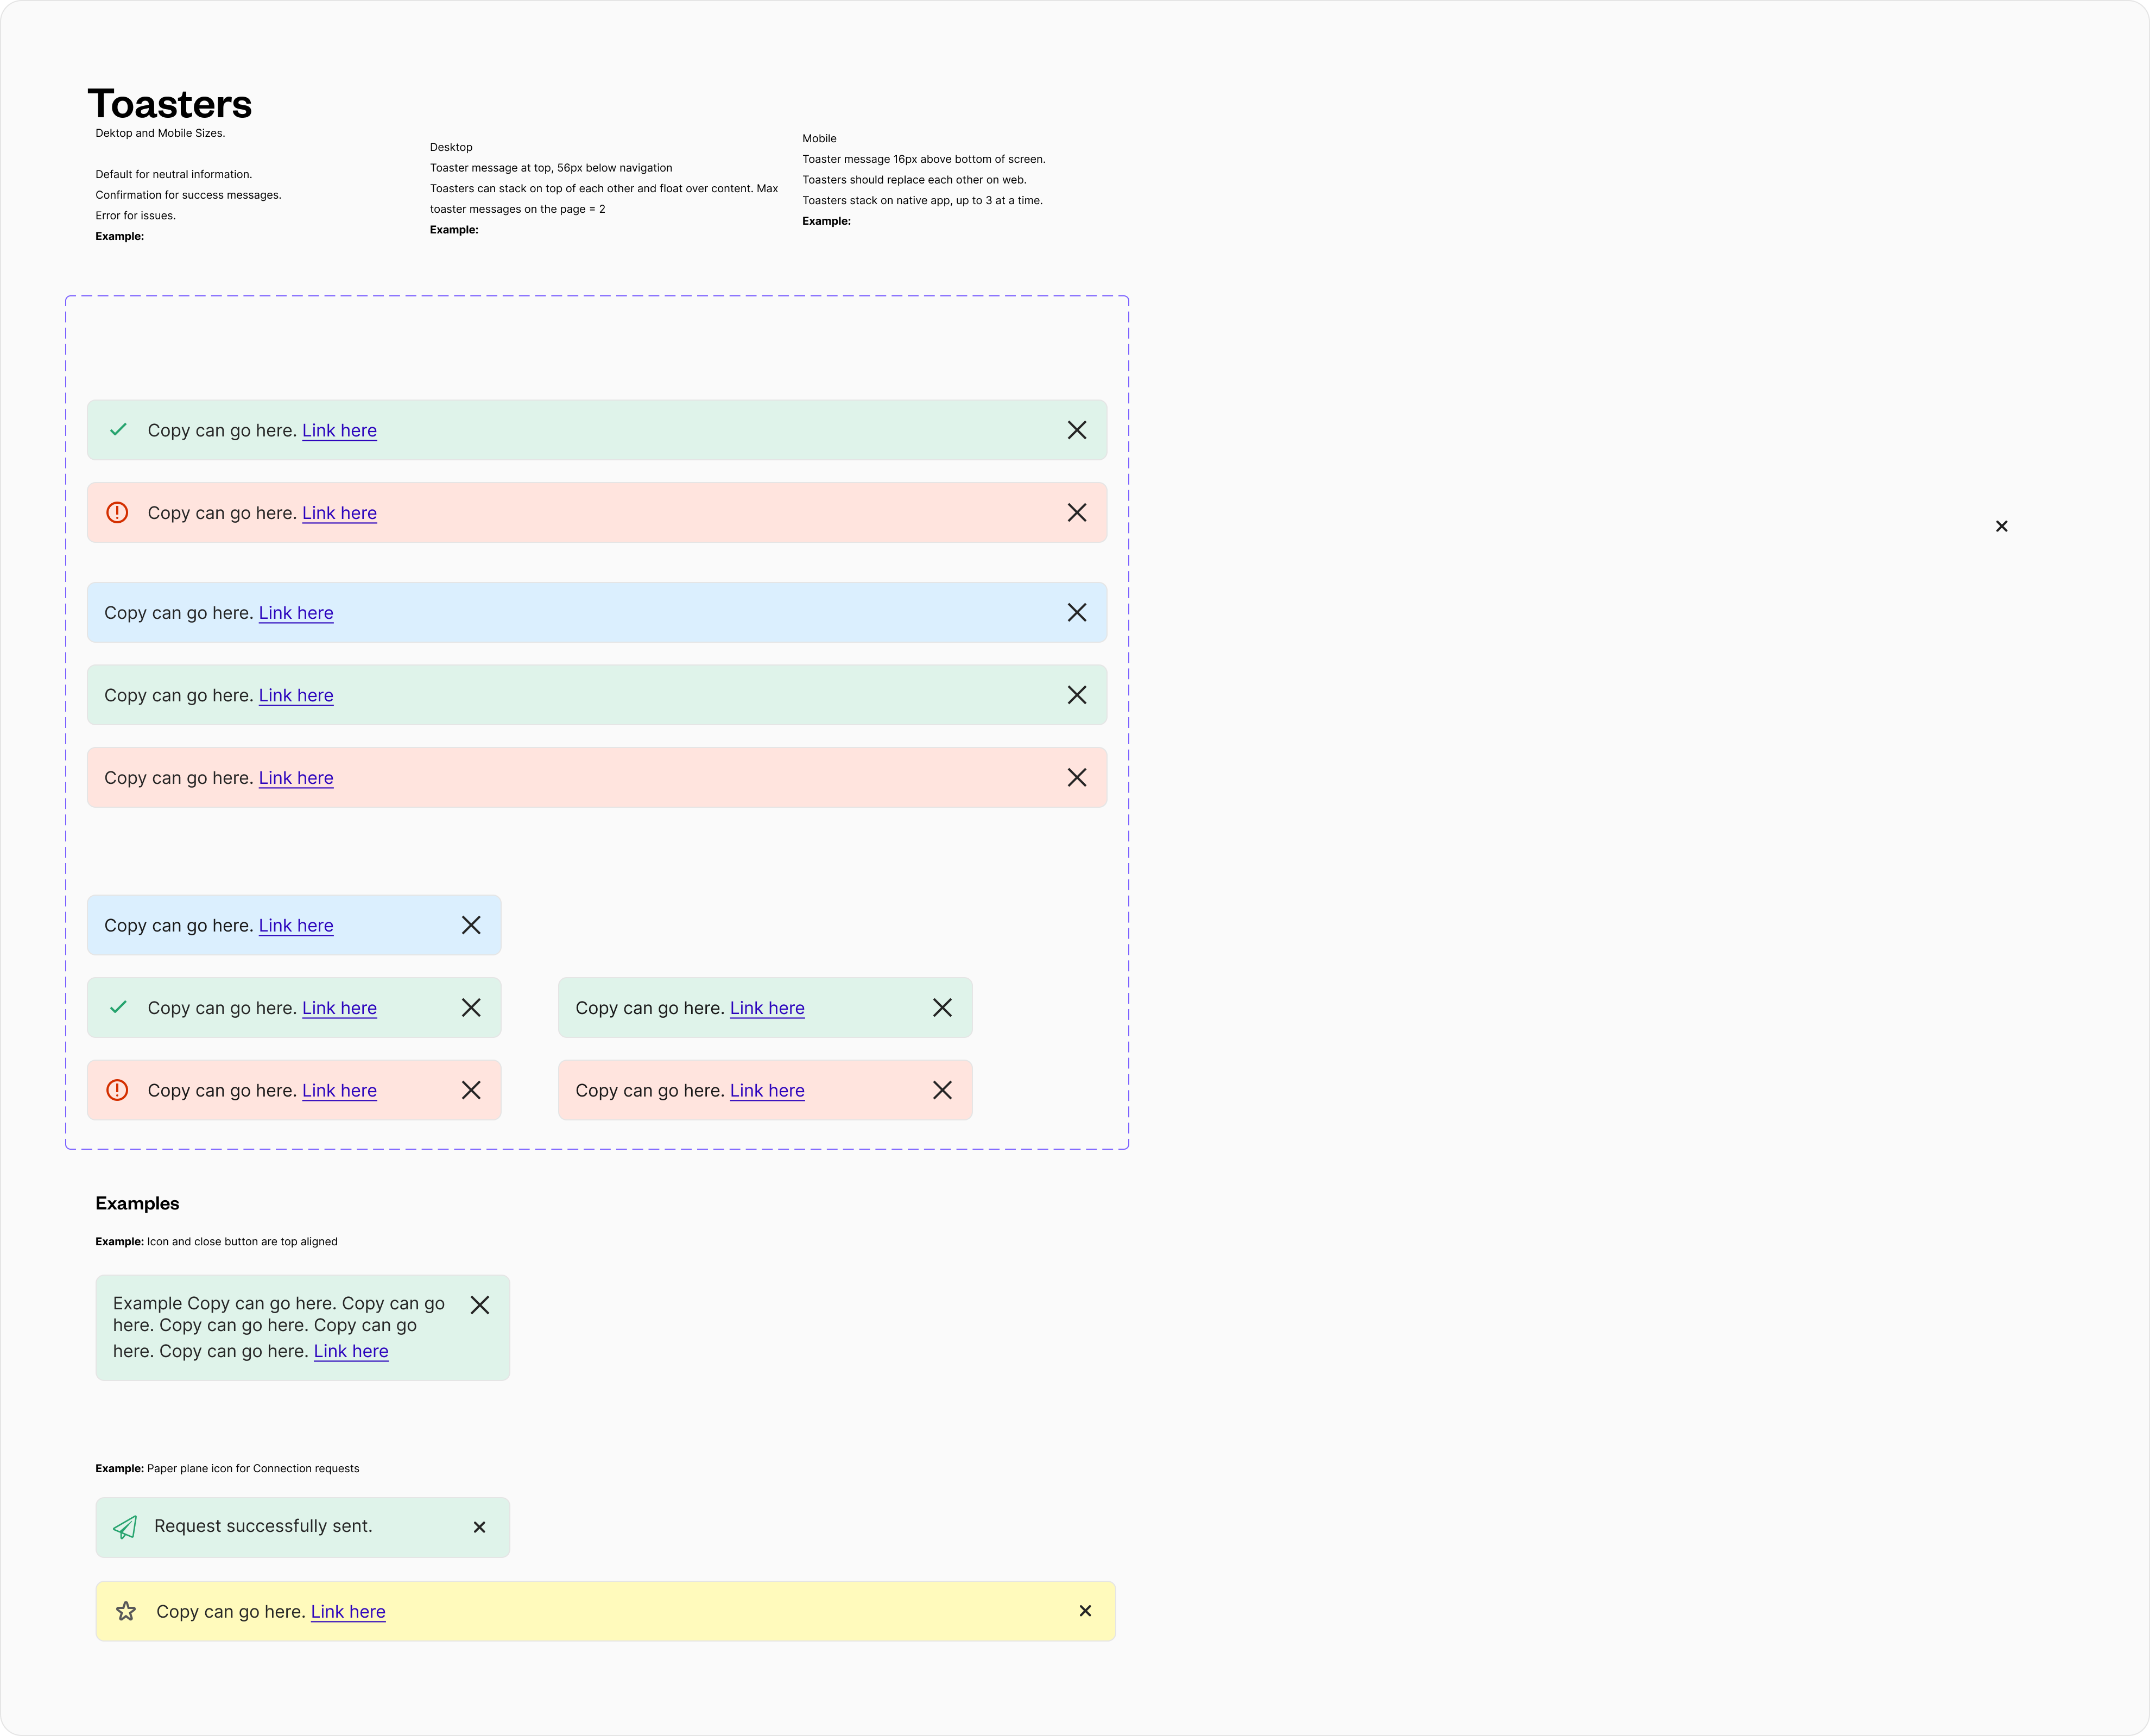Follow 'Link here' in compact green toaster without an icon

767,1008
